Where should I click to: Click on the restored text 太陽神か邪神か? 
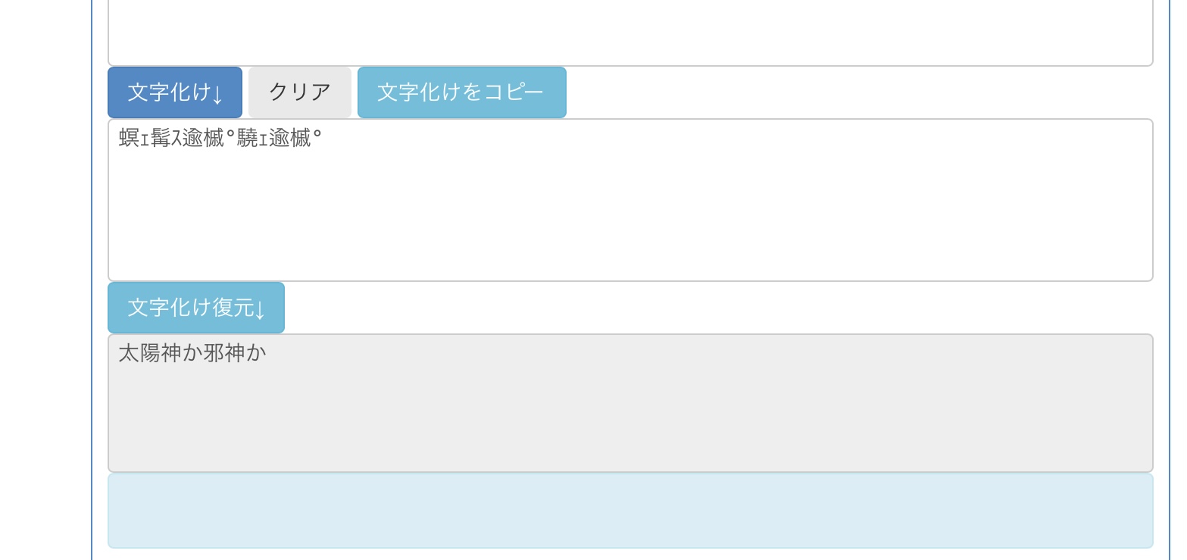pyautogui.click(x=192, y=353)
